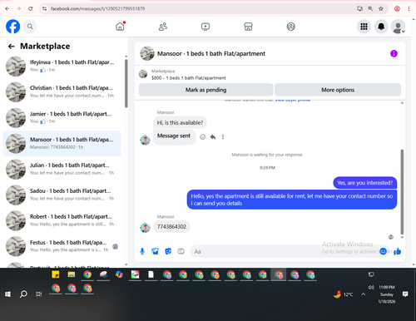416x321 pixels.
Task: Click the address bar URL
Action: click(97, 8)
